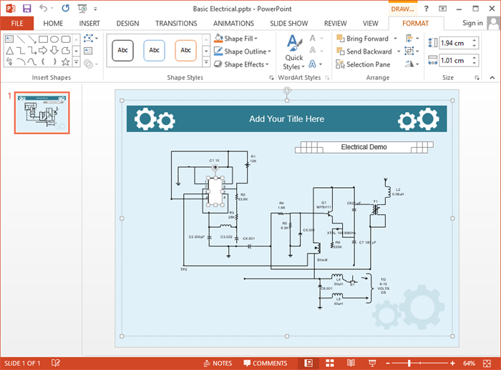The height and width of the screenshot is (370, 501).
Task: Open the FILE menu tab
Action: (x=17, y=23)
